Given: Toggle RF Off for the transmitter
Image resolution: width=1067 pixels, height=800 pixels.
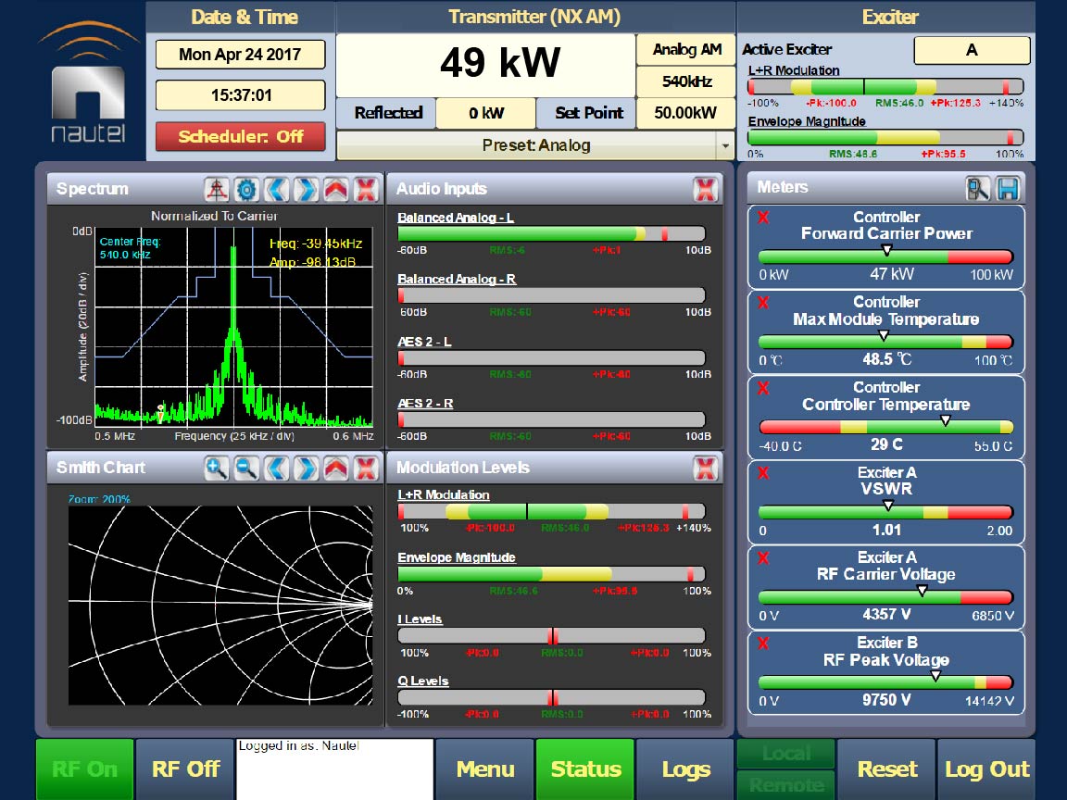Looking at the screenshot, I should (184, 769).
